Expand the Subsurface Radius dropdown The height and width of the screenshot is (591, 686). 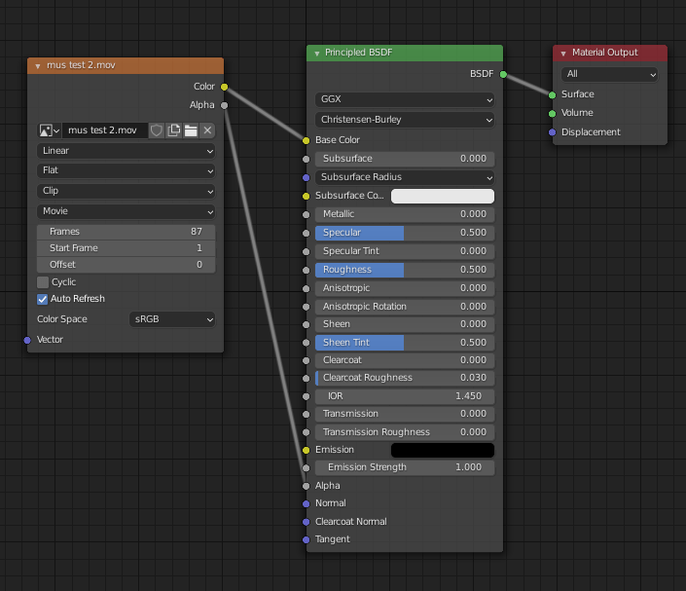[405, 177]
